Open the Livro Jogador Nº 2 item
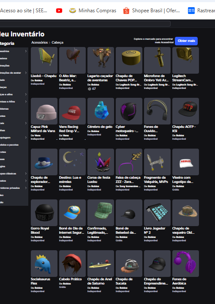This screenshot has height=304, width=215. coord(157,213)
